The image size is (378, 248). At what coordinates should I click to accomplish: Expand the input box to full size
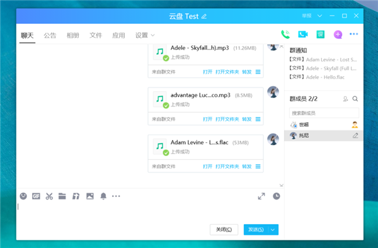[x=261, y=196]
